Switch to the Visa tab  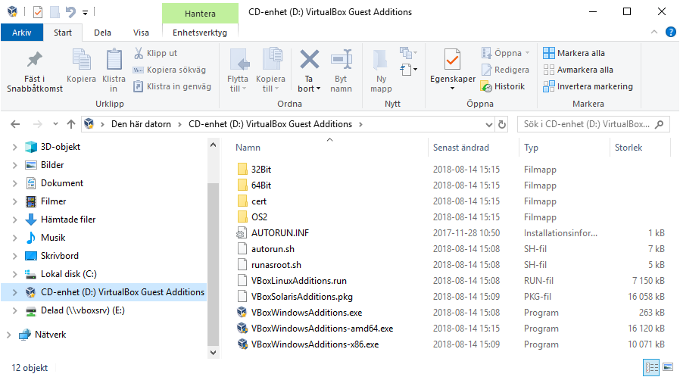click(141, 33)
